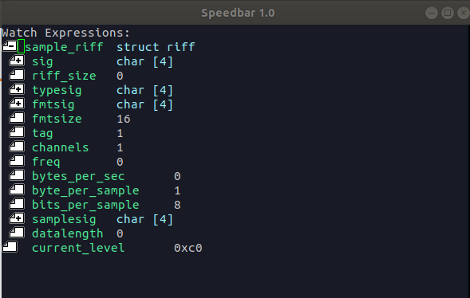Click the channels field icon
The image size is (470, 298).
click(17, 147)
